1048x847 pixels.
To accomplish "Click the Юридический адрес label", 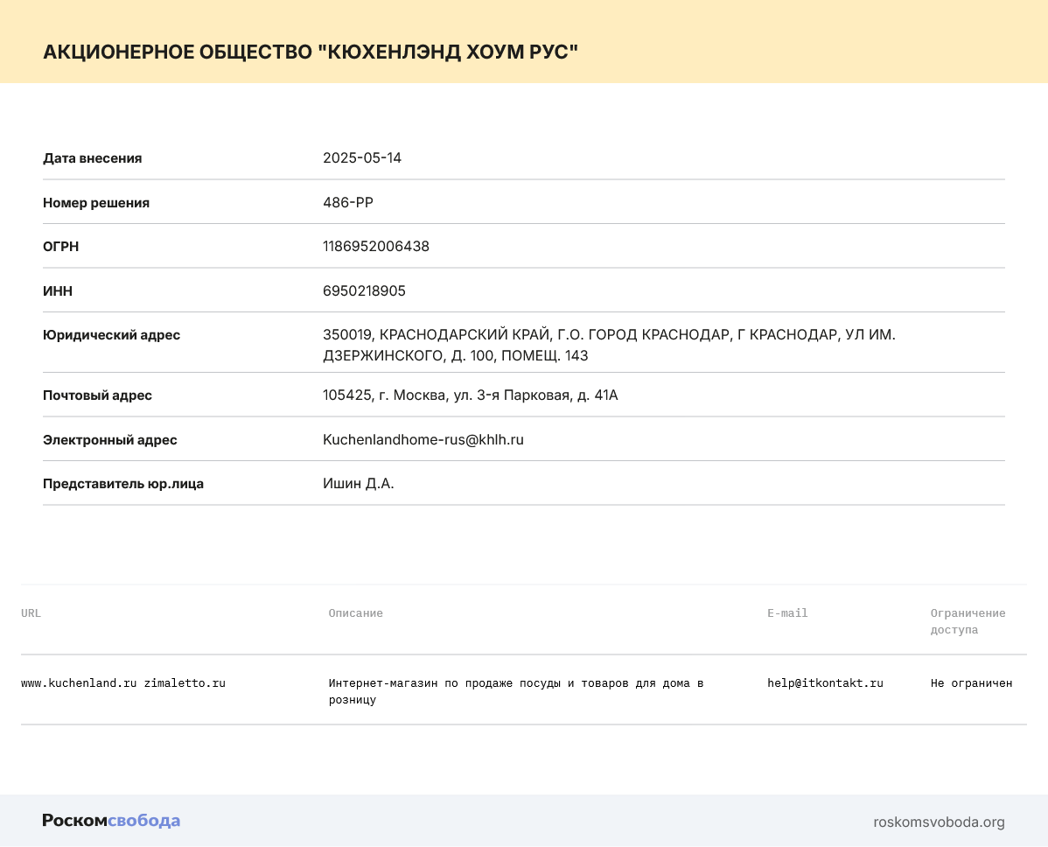I will tap(112, 335).
